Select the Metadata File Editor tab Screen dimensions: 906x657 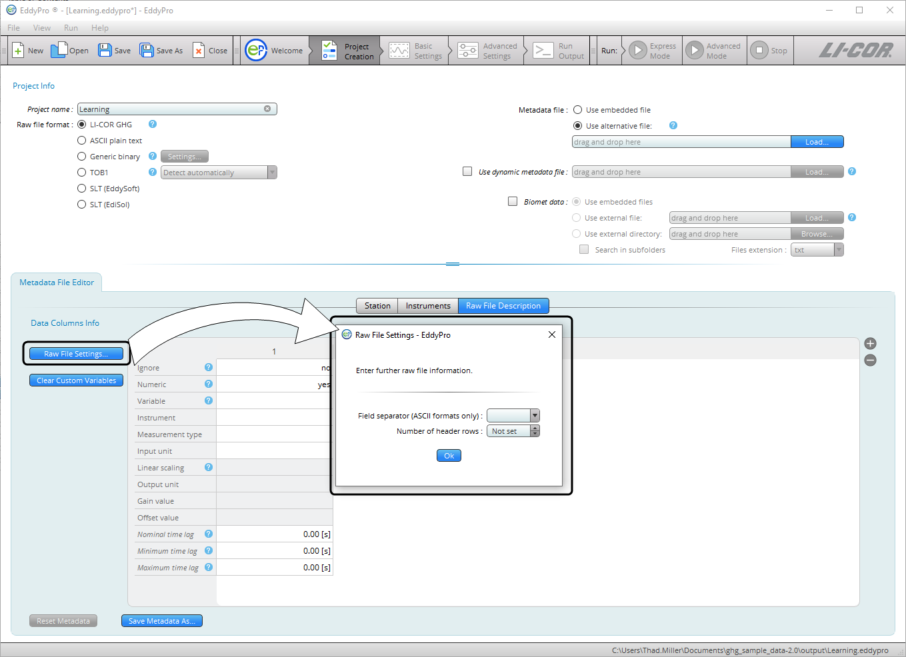click(x=57, y=283)
